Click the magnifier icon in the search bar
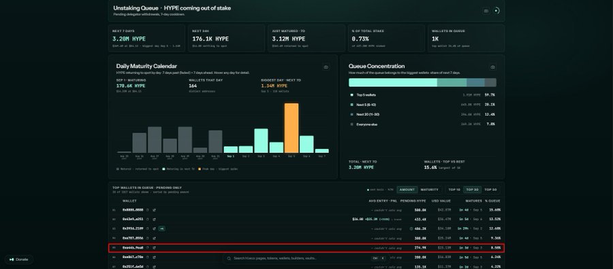 point(229,258)
